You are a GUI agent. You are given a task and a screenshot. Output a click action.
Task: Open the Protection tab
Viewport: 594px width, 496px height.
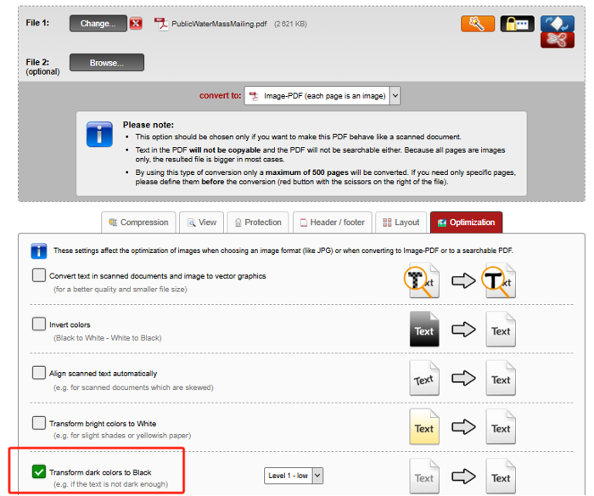258,223
